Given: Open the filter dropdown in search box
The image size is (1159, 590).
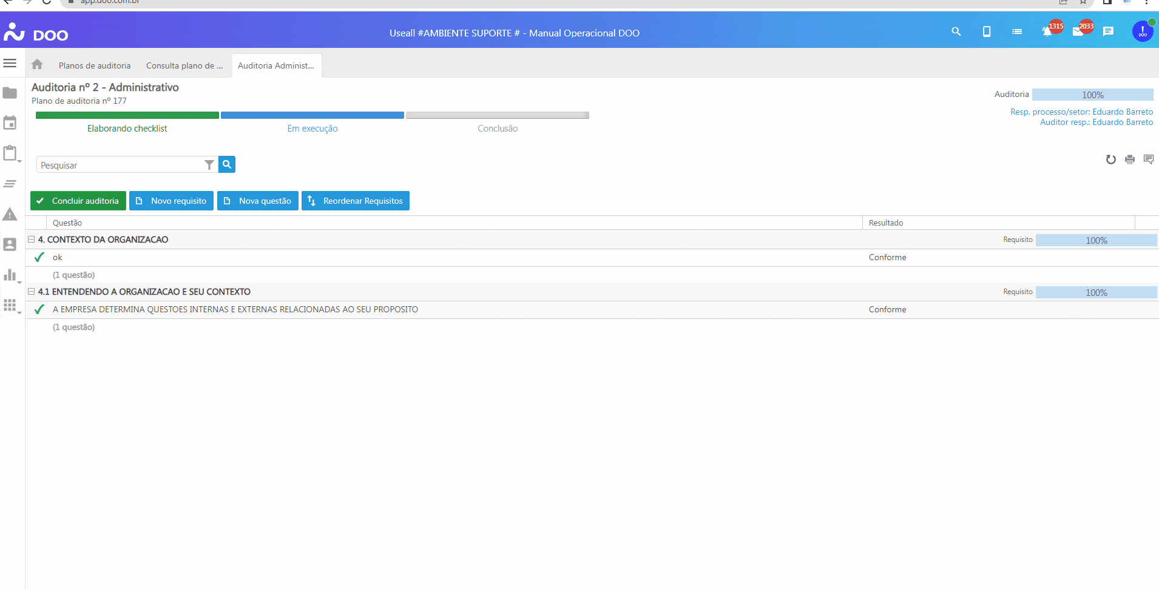Looking at the screenshot, I should click(209, 165).
